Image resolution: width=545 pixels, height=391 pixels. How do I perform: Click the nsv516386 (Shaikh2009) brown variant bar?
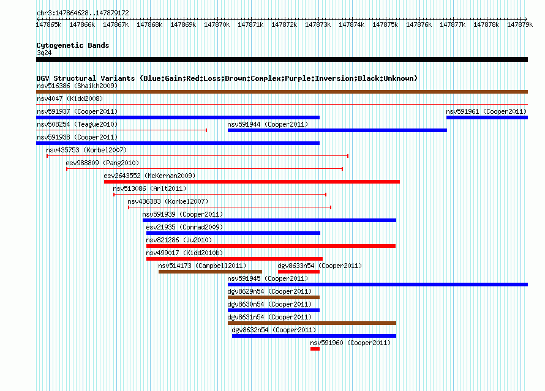pos(282,92)
